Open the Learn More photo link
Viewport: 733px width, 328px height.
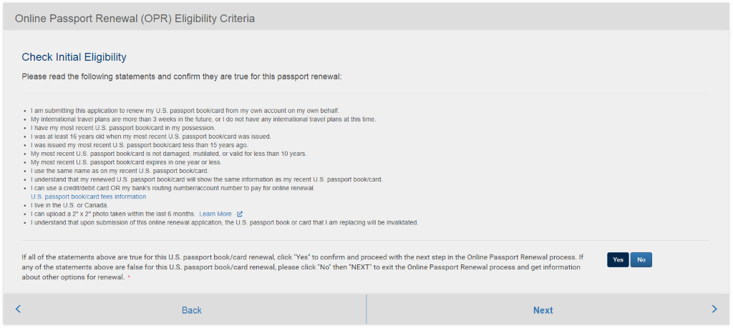click(215, 214)
